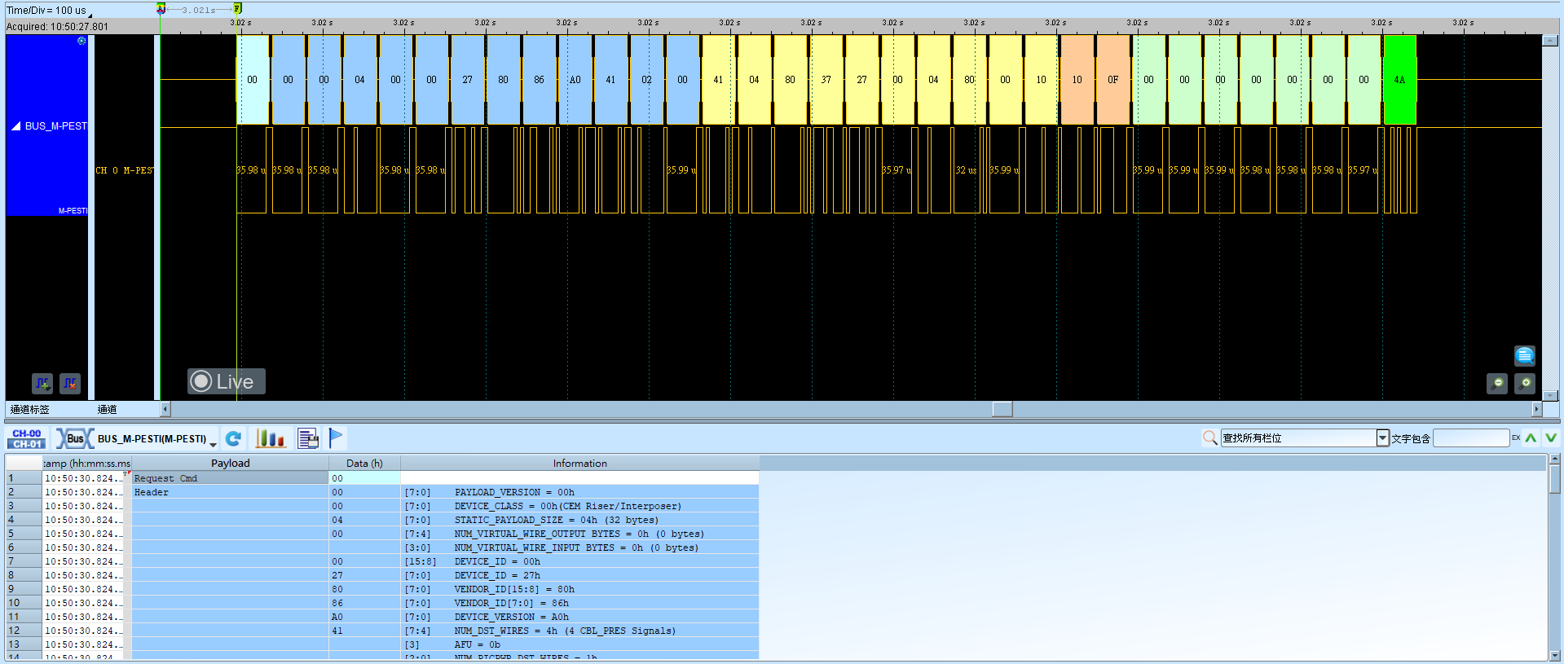Click the 文字包含 text input field
The width and height of the screenshot is (1564, 664).
tap(1471, 438)
